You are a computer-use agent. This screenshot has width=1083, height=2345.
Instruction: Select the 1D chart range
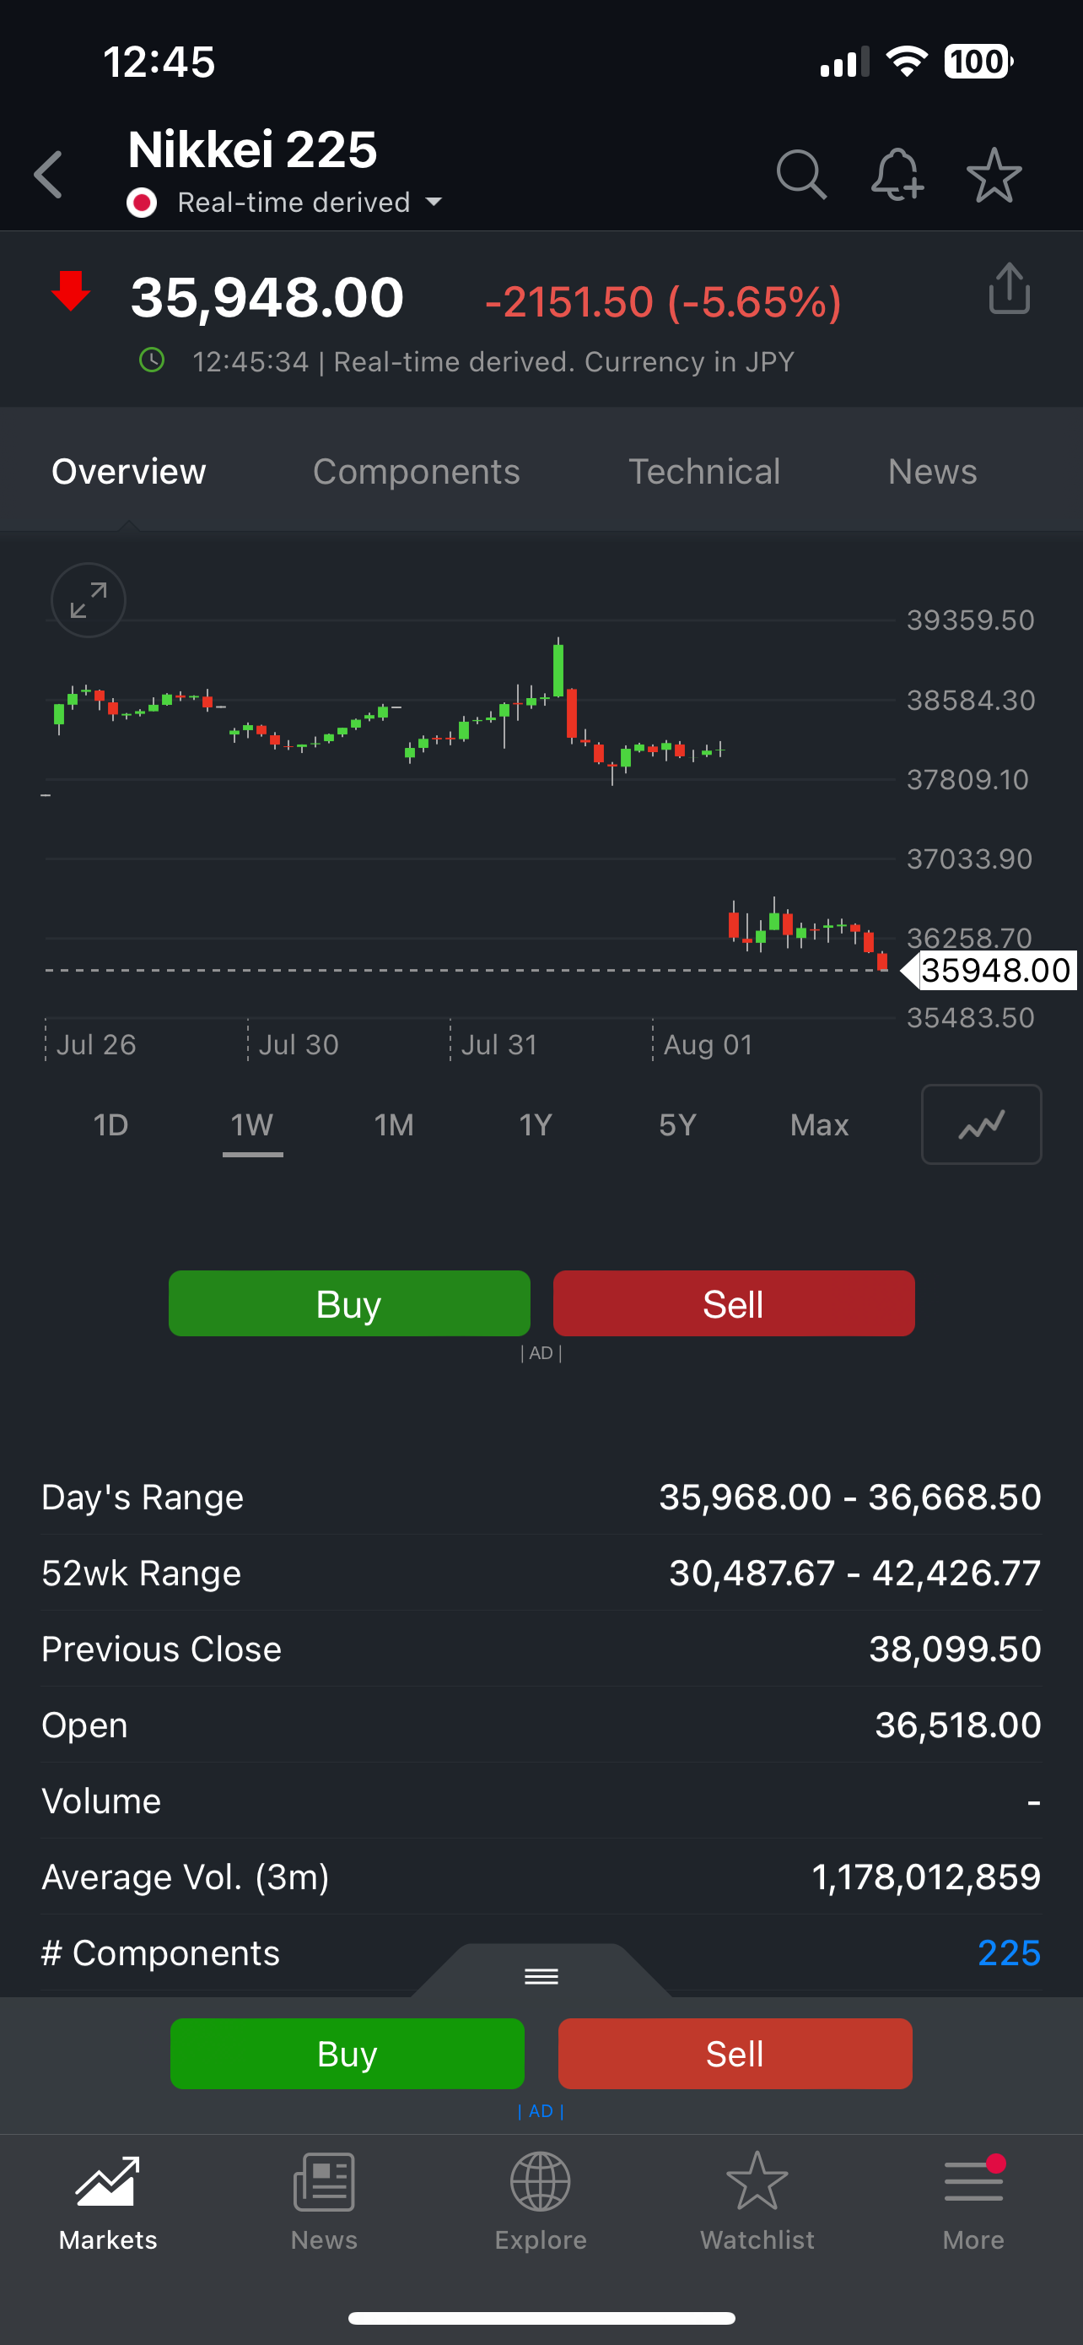coord(111,1125)
